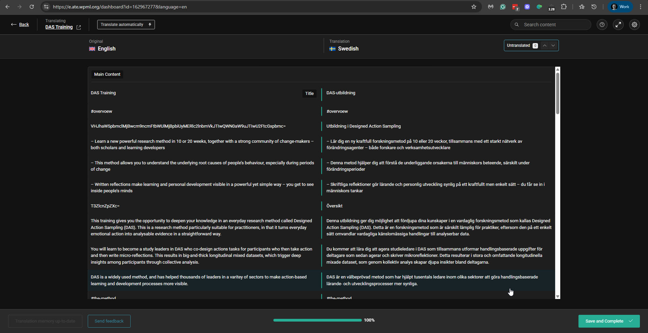Image resolution: width=648 pixels, height=333 pixels.
Task: Click the translation progress bar
Action: pos(317,320)
